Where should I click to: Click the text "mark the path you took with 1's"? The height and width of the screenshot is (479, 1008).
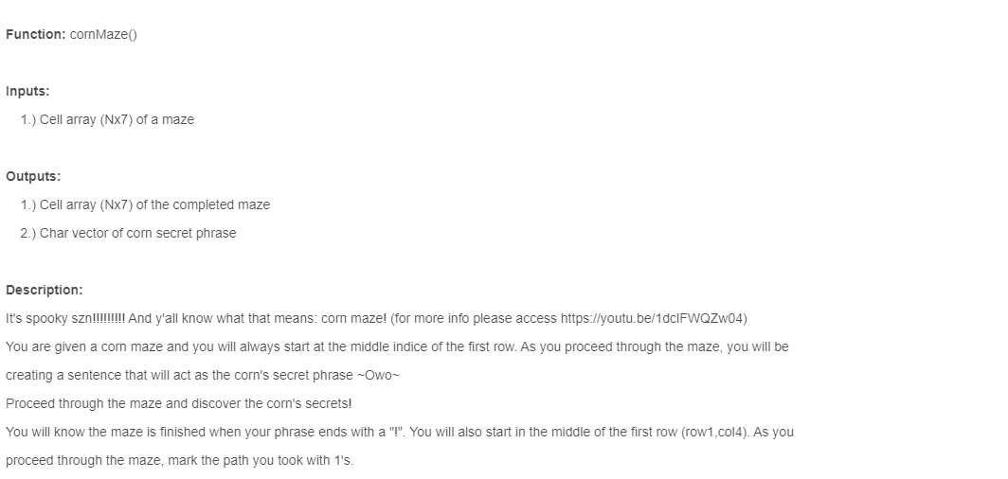[x=261, y=460]
